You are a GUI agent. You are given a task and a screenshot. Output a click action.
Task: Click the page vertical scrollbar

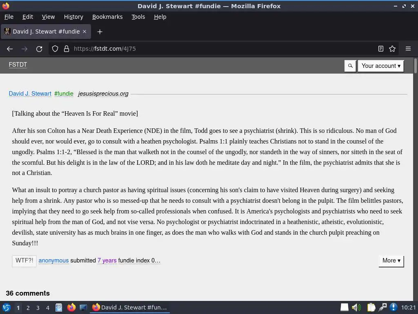pos(415,179)
